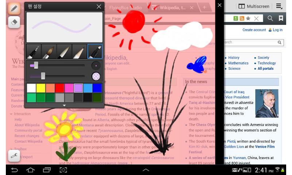The width and height of the screenshot is (292, 175).
Task: Choose the highlighted marker pen tip
Action: coord(95,51)
